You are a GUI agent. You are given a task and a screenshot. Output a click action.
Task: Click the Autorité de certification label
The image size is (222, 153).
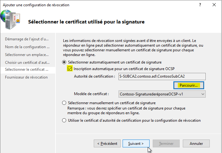(94, 76)
